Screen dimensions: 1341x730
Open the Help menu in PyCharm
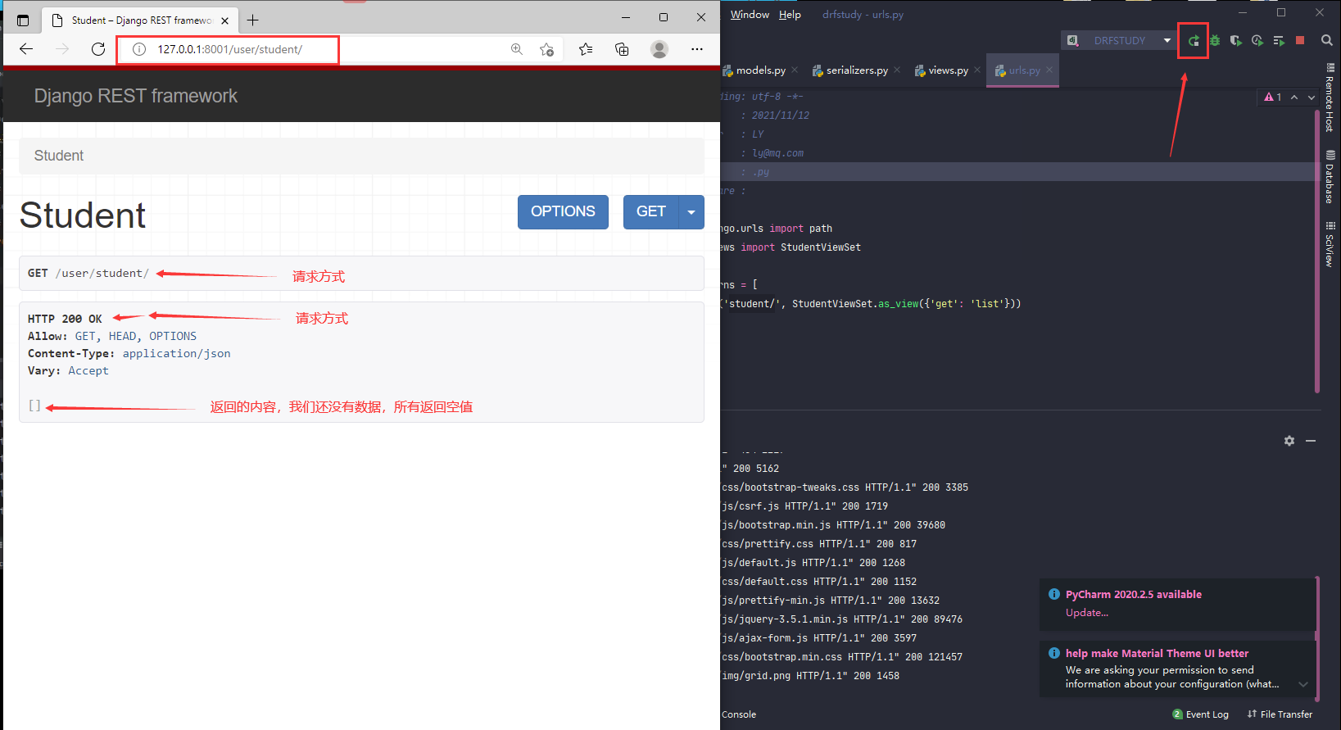[x=790, y=15]
